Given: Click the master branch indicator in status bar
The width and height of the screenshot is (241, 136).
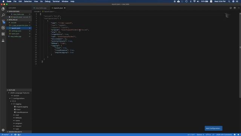Looking at the screenshot, I should pos(5,134).
